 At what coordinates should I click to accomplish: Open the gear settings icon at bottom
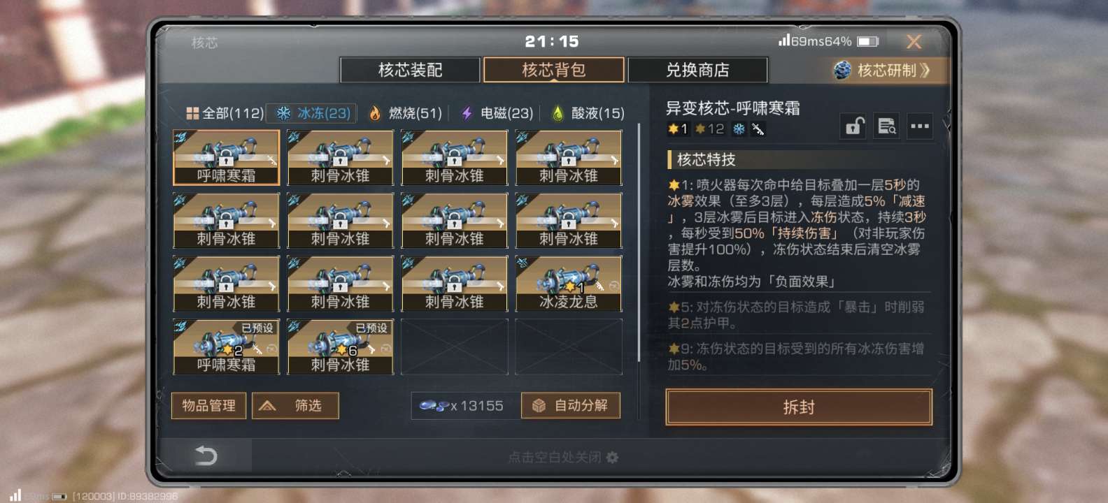(x=613, y=457)
